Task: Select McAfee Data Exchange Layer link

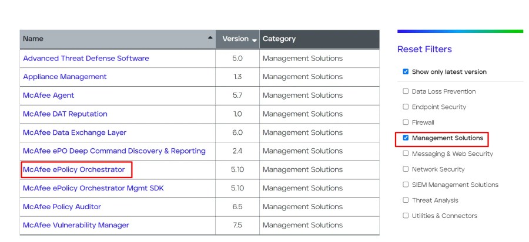Action: (x=75, y=132)
